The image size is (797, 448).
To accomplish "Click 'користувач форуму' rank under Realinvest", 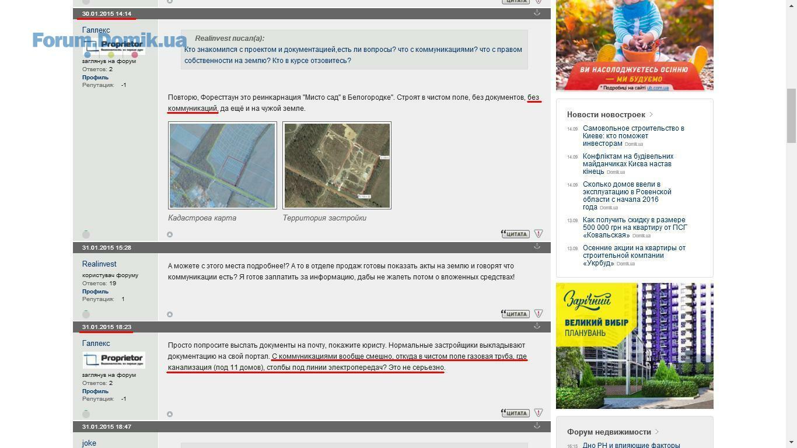I will point(110,275).
